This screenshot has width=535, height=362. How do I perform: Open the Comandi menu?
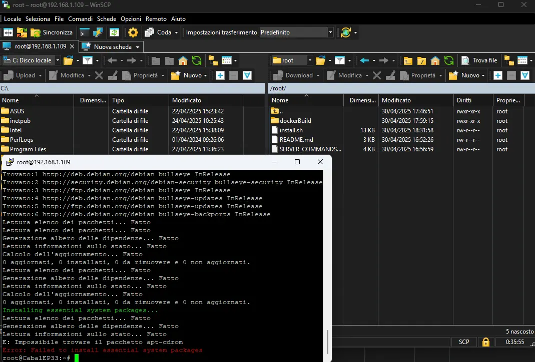(x=80, y=19)
